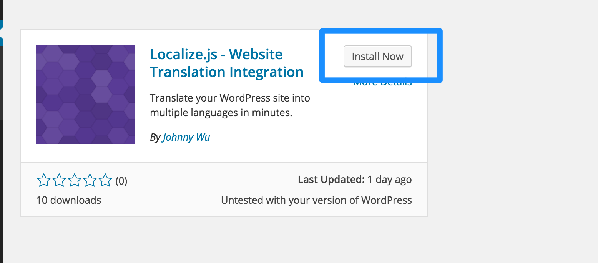Select the plugin description text
This screenshot has height=263, width=598.
coord(230,105)
